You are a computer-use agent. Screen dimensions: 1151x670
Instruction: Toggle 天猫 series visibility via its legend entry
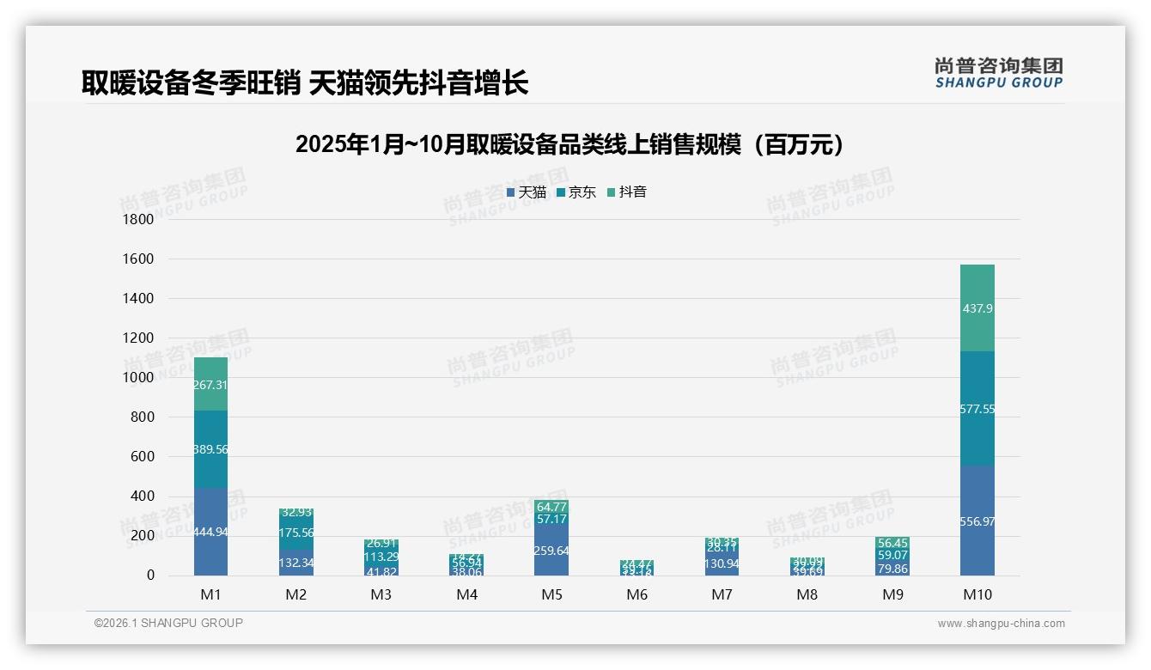pyautogui.click(x=525, y=192)
